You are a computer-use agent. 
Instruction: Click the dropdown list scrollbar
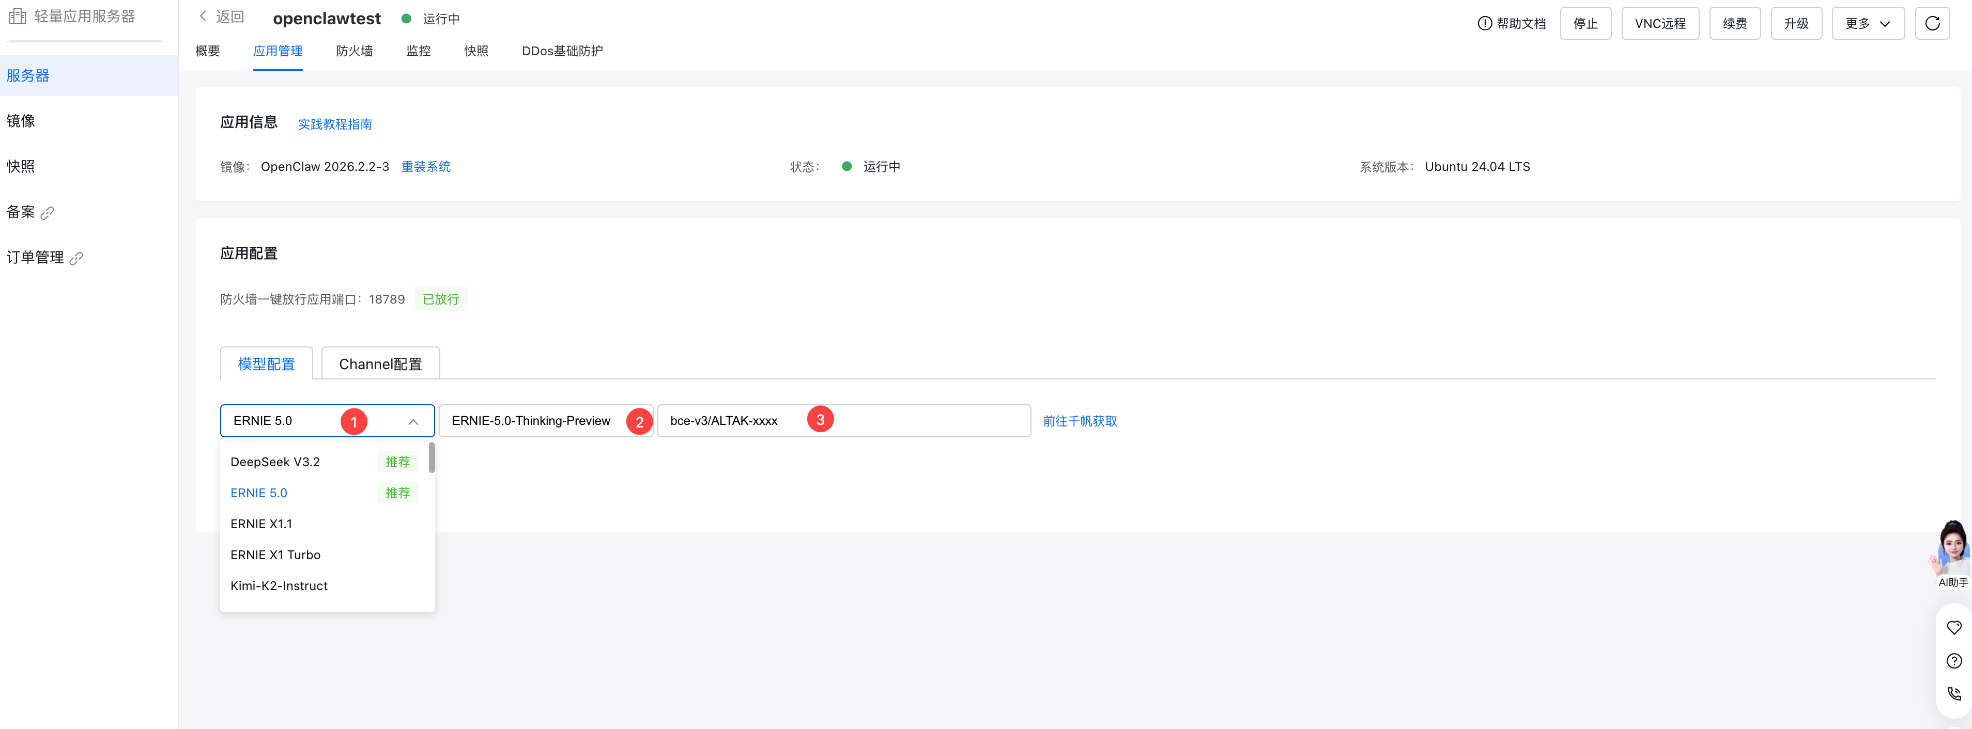[432, 458]
